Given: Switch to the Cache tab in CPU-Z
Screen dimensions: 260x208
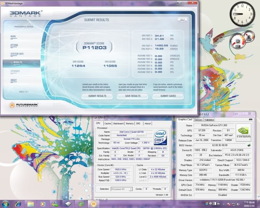Looking at the screenshot, I should (x=108, y=123).
